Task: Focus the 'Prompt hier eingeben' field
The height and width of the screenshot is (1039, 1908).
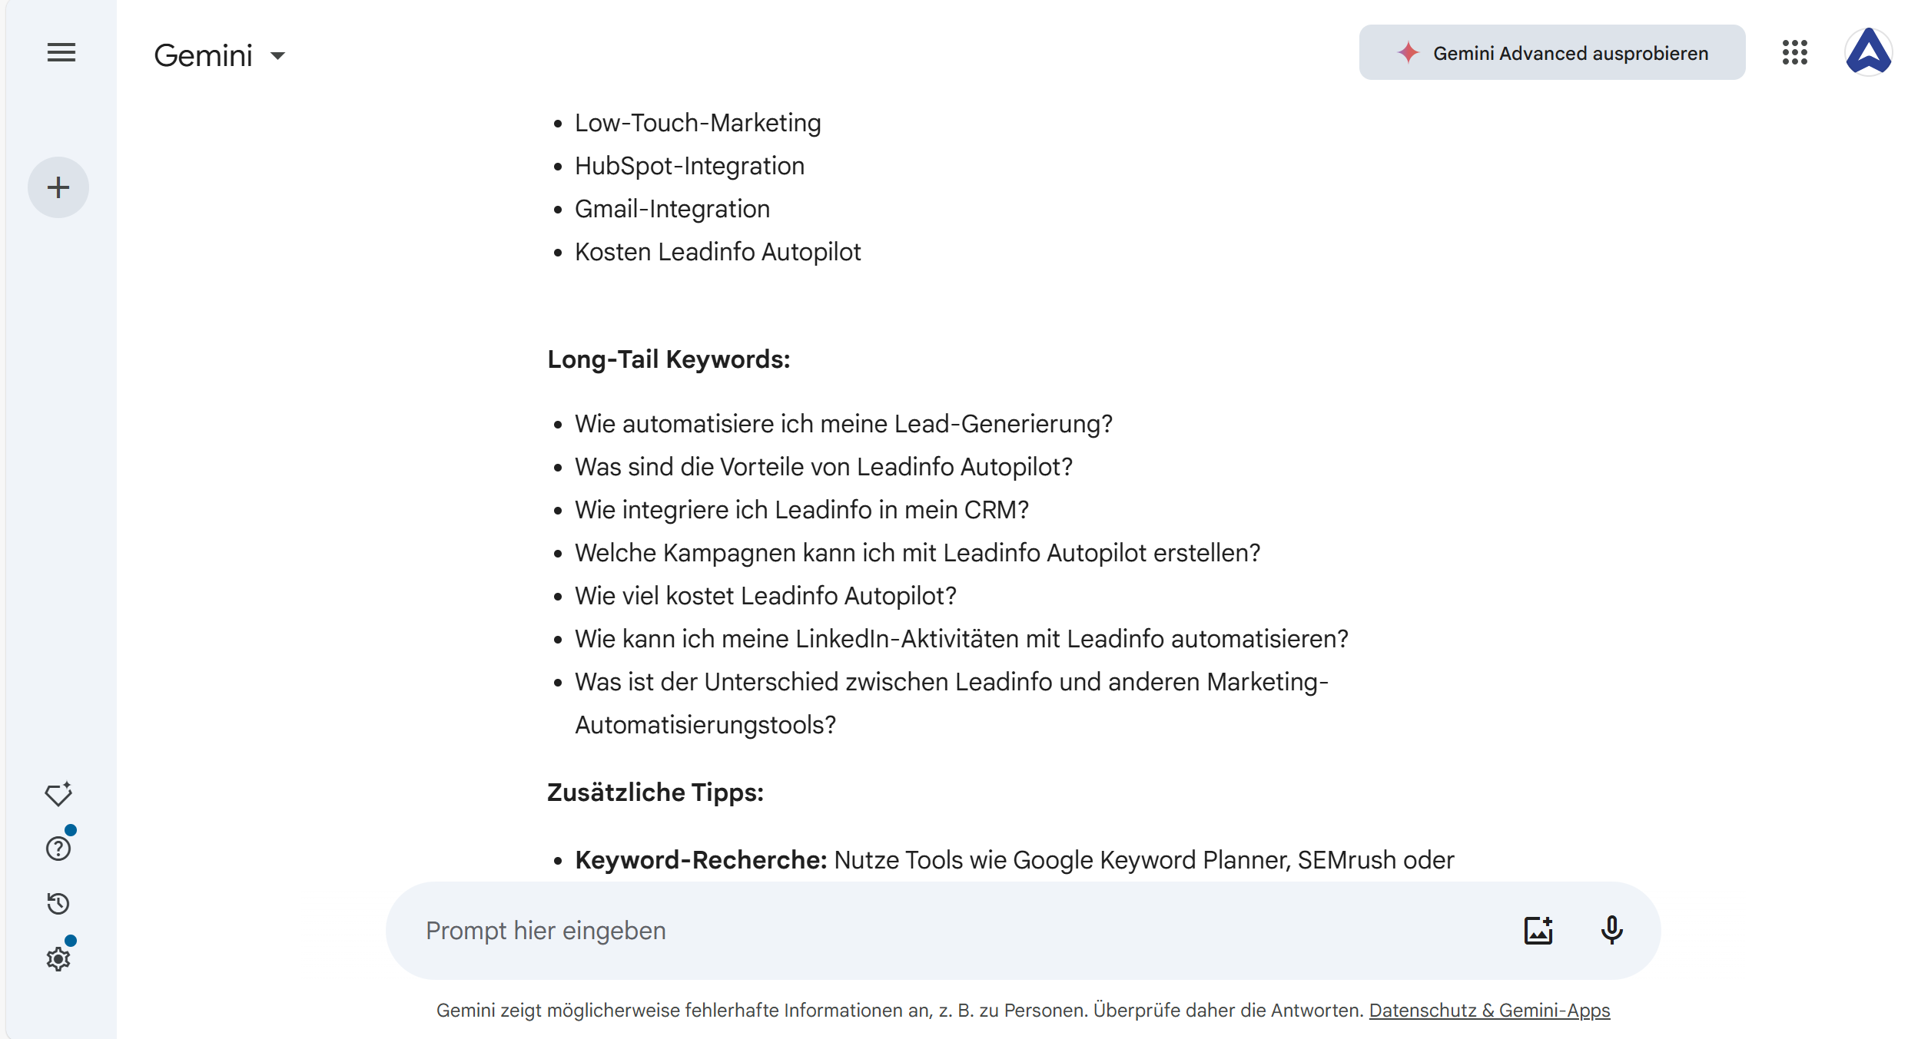Action: tap(922, 931)
